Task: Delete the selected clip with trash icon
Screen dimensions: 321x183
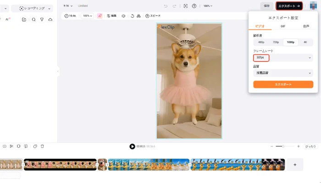Action: click(42, 146)
